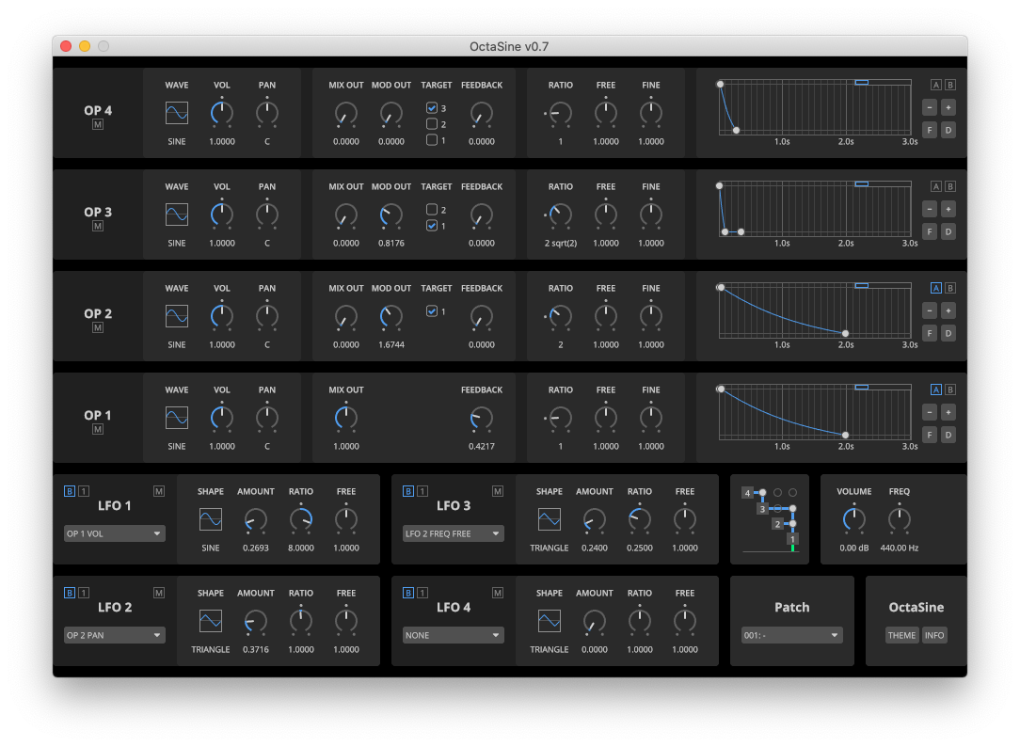Click the LFO 1 RATIO knob

(300, 519)
